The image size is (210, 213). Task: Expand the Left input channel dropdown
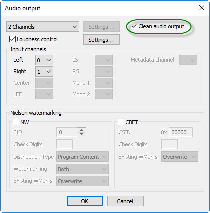pyautogui.click(x=44, y=60)
